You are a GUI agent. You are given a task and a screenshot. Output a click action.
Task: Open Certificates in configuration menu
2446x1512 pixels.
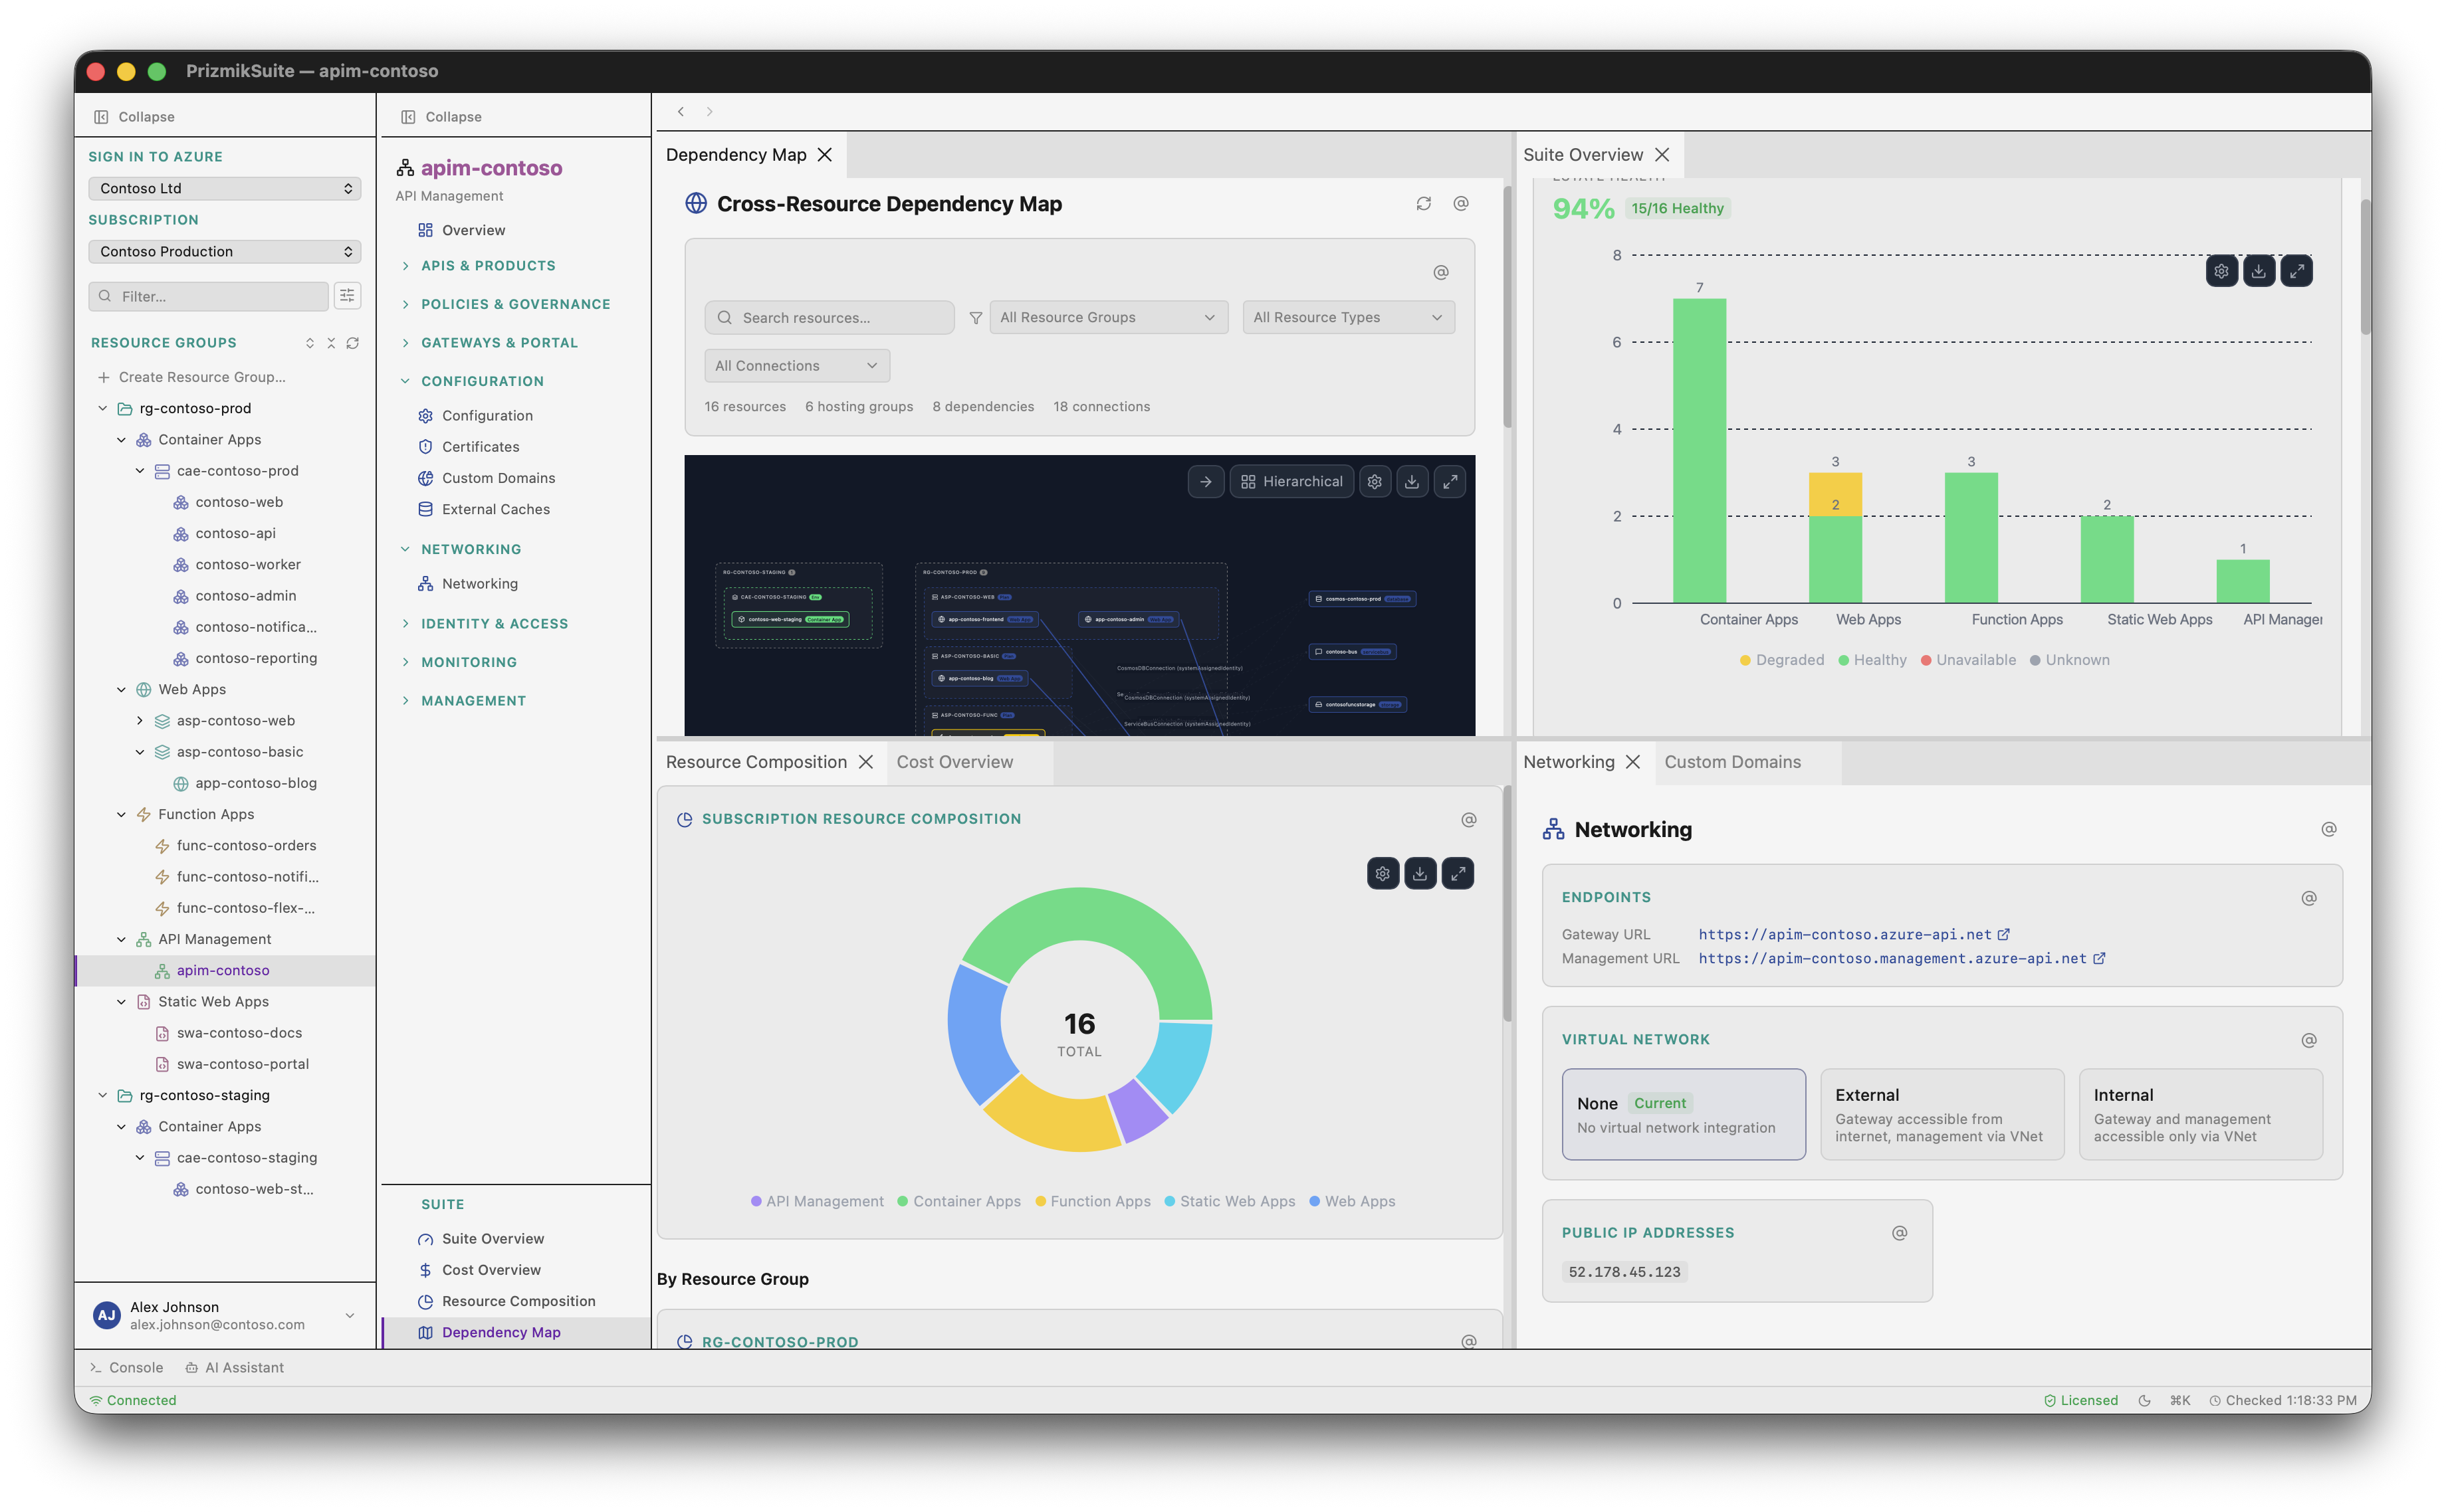click(480, 447)
